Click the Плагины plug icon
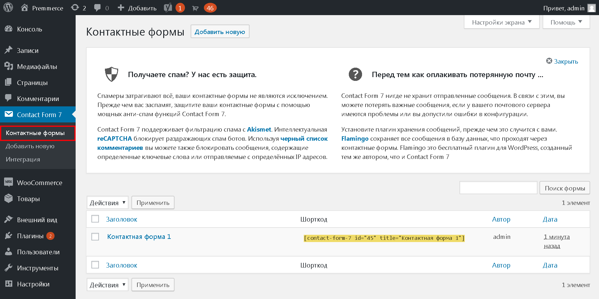 pyautogui.click(x=9, y=235)
